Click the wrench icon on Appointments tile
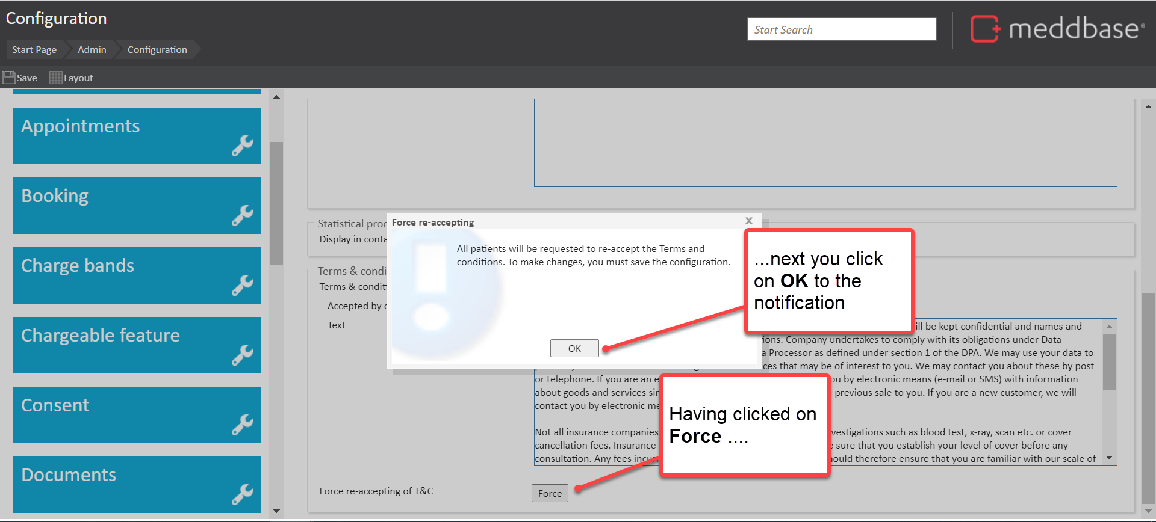This screenshot has height=522, width=1156. pos(242,146)
